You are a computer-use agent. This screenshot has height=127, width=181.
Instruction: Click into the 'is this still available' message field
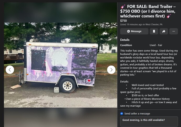pos(149,121)
